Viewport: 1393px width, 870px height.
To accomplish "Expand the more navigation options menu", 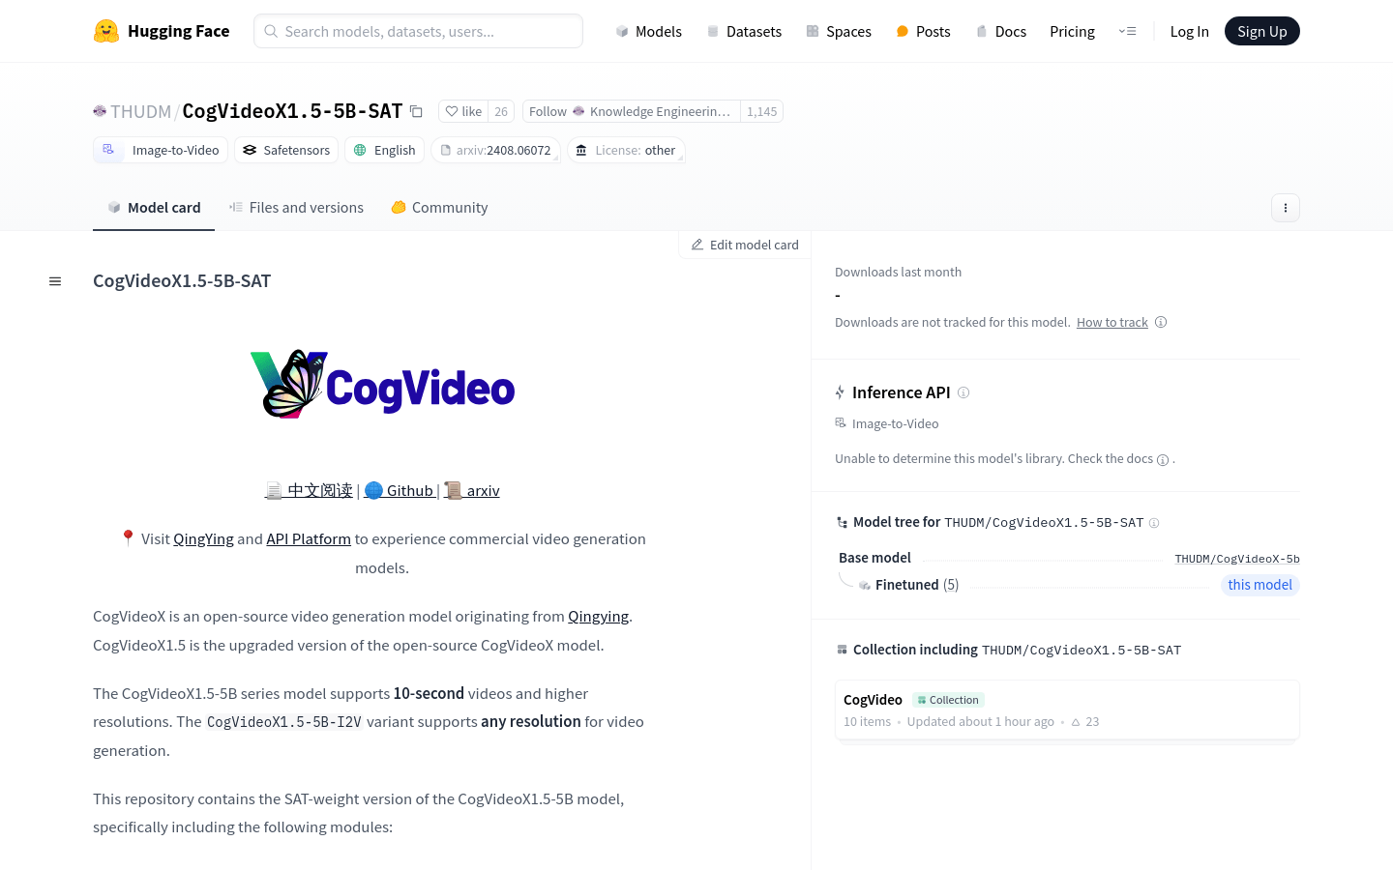I will tap(1127, 31).
